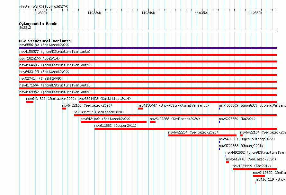The width and height of the screenshot is (286, 195).
Task: Click the dgv7282n100 (Coe2014) label
Action: (40, 58)
